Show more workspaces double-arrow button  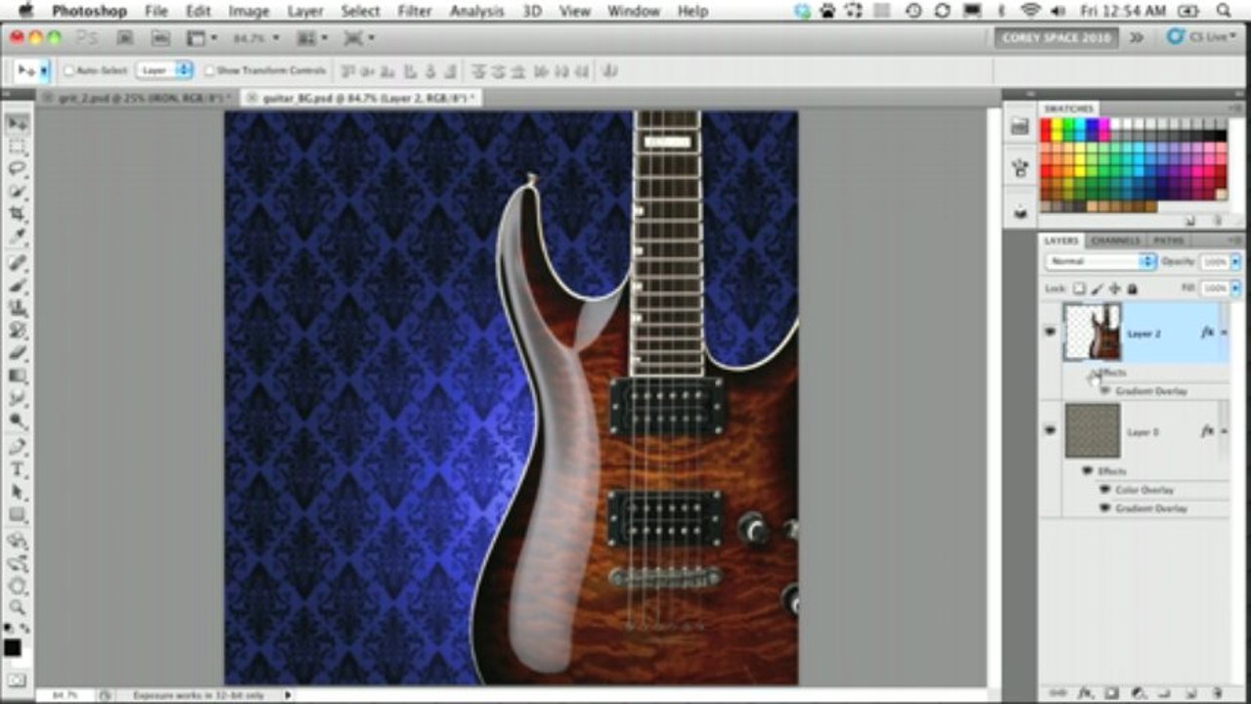coord(1137,38)
